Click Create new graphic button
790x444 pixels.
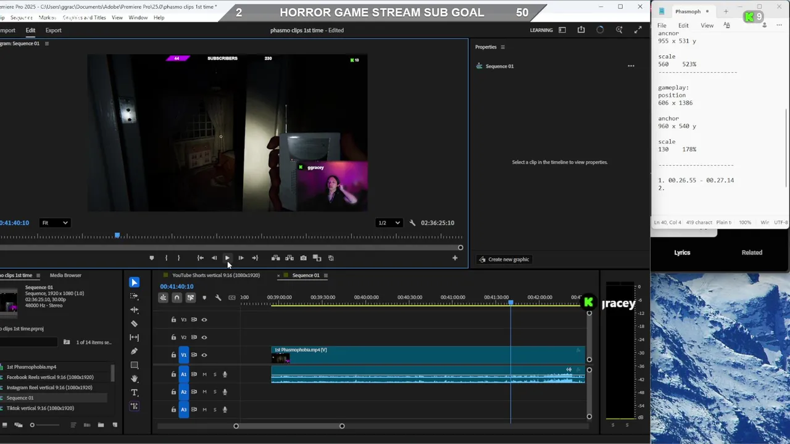(x=504, y=259)
